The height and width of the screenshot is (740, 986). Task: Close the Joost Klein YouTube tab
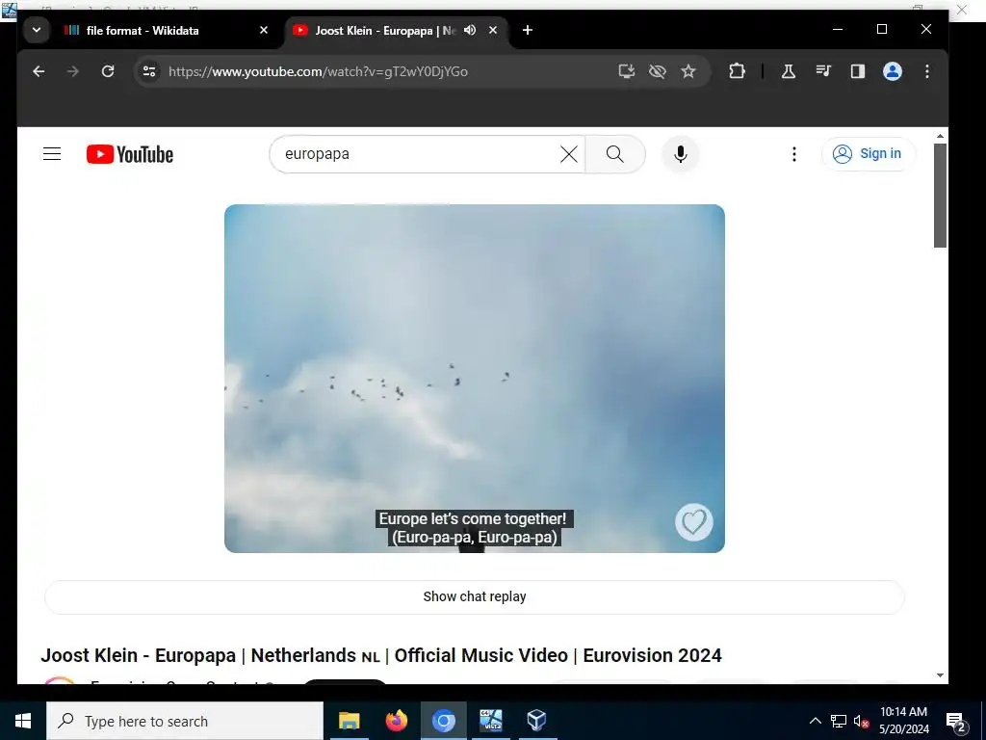pyautogui.click(x=493, y=30)
